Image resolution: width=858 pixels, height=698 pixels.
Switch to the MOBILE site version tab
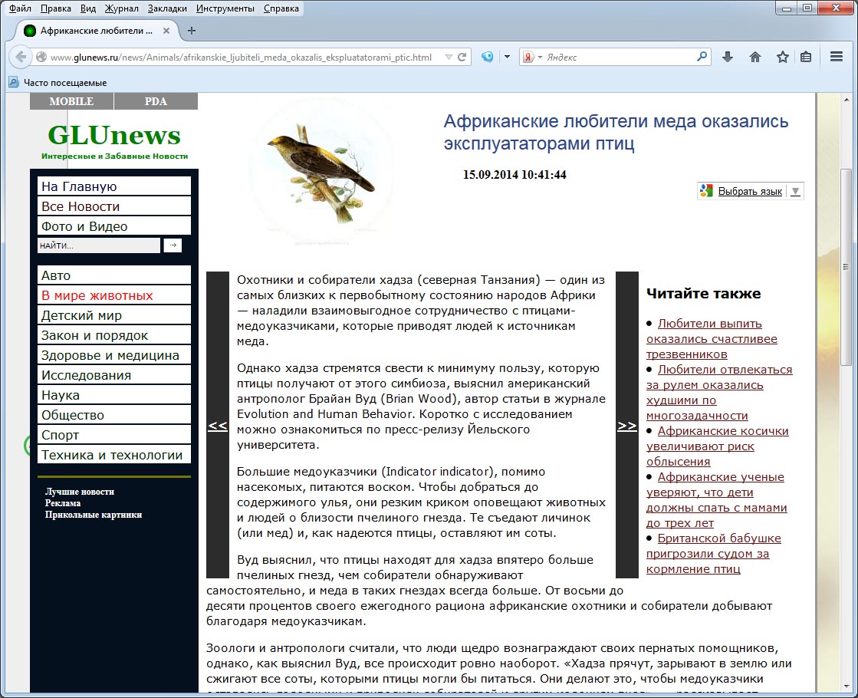click(x=71, y=101)
